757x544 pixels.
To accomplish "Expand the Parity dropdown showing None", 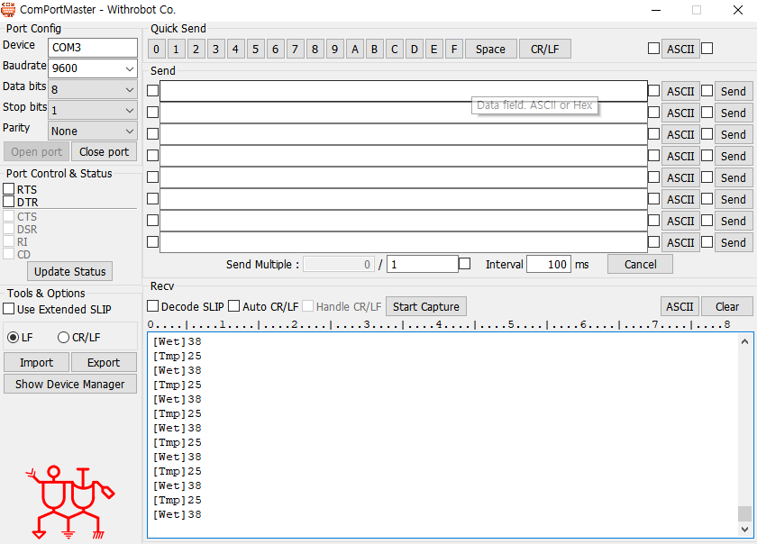I will (130, 131).
